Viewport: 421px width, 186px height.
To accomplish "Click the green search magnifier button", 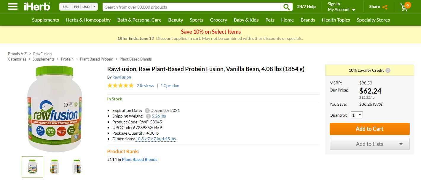I will pos(286,7).
